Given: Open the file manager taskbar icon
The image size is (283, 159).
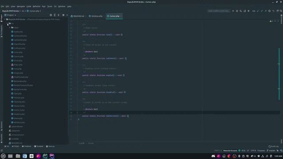Looking at the screenshot, I should tap(18, 156).
